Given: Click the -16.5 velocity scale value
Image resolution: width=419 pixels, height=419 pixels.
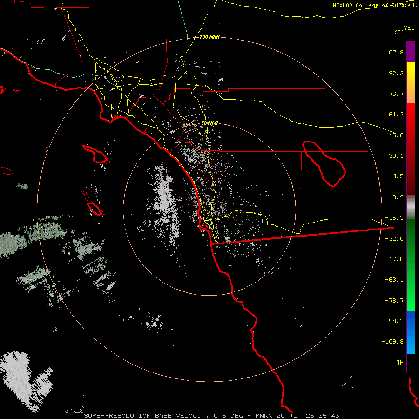Looking at the screenshot, I should tap(394, 218).
